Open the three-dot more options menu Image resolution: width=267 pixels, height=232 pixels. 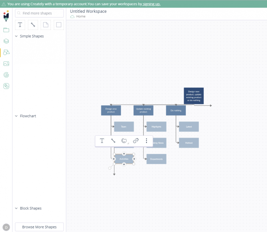(147, 141)
